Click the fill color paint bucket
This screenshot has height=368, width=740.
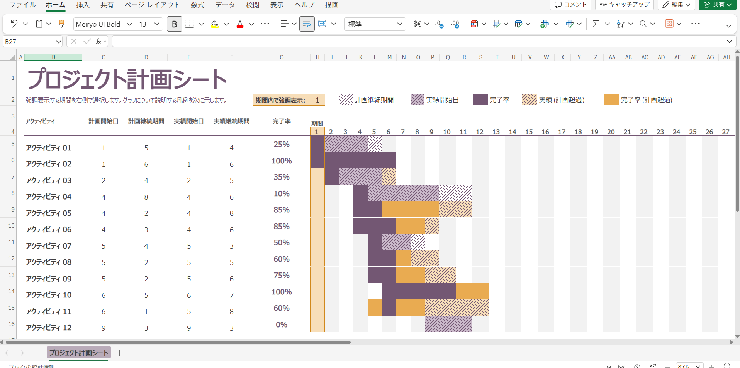(x=215, y=24)
